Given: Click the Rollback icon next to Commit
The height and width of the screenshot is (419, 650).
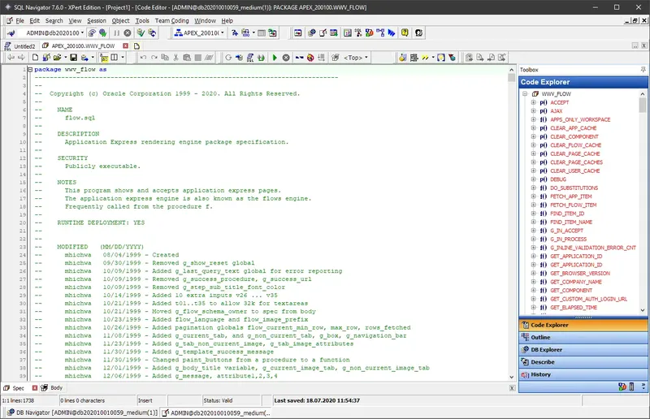Looking at the screenshot, I should pos(152,32).
